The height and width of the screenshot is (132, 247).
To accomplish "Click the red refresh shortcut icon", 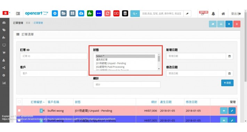I will click(107, 14).
